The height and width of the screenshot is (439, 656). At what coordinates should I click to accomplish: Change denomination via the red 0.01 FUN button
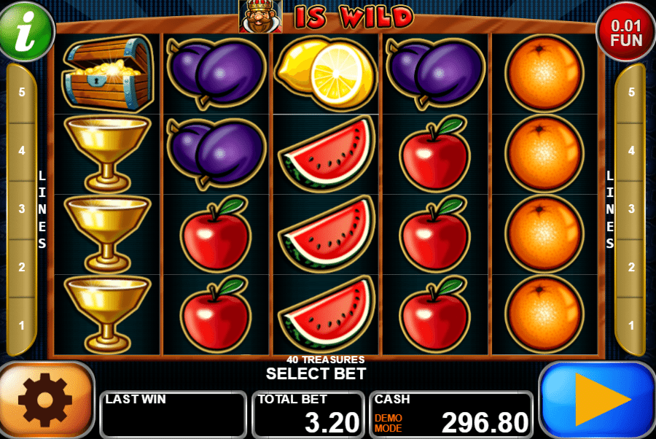pos(625,32)
